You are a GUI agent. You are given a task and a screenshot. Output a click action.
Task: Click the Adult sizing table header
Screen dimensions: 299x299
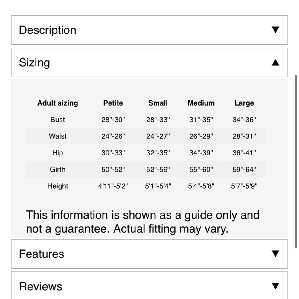click(58, 103)
